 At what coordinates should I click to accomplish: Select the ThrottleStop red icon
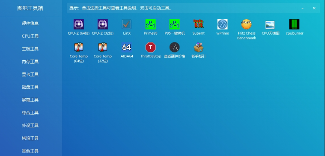pyautogui.click(x=150, y=47)
